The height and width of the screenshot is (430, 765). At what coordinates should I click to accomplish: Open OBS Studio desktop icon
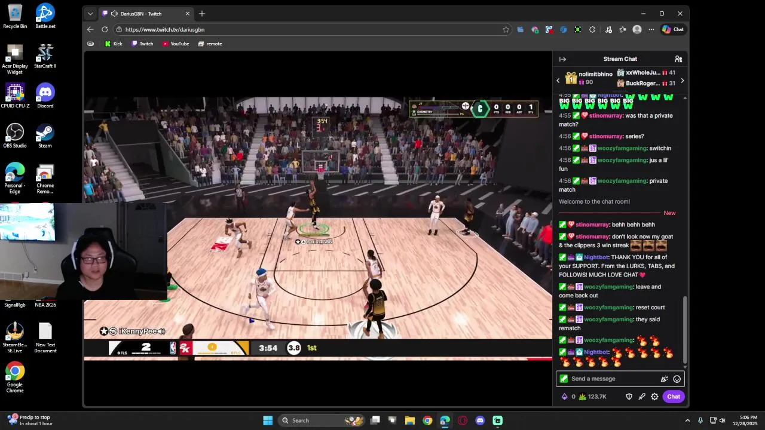15,136
